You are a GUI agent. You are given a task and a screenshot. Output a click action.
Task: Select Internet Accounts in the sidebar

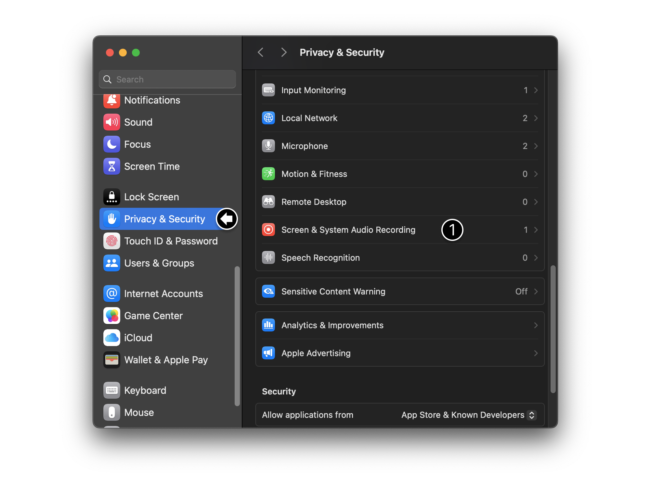point(163,293)
